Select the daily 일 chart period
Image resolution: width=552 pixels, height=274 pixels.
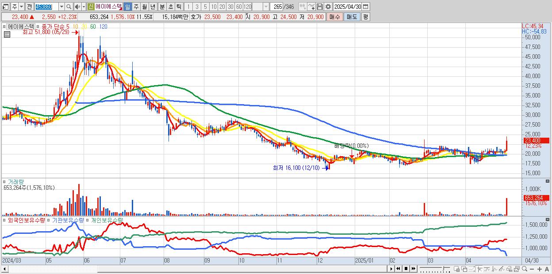(x=128, y=7)
